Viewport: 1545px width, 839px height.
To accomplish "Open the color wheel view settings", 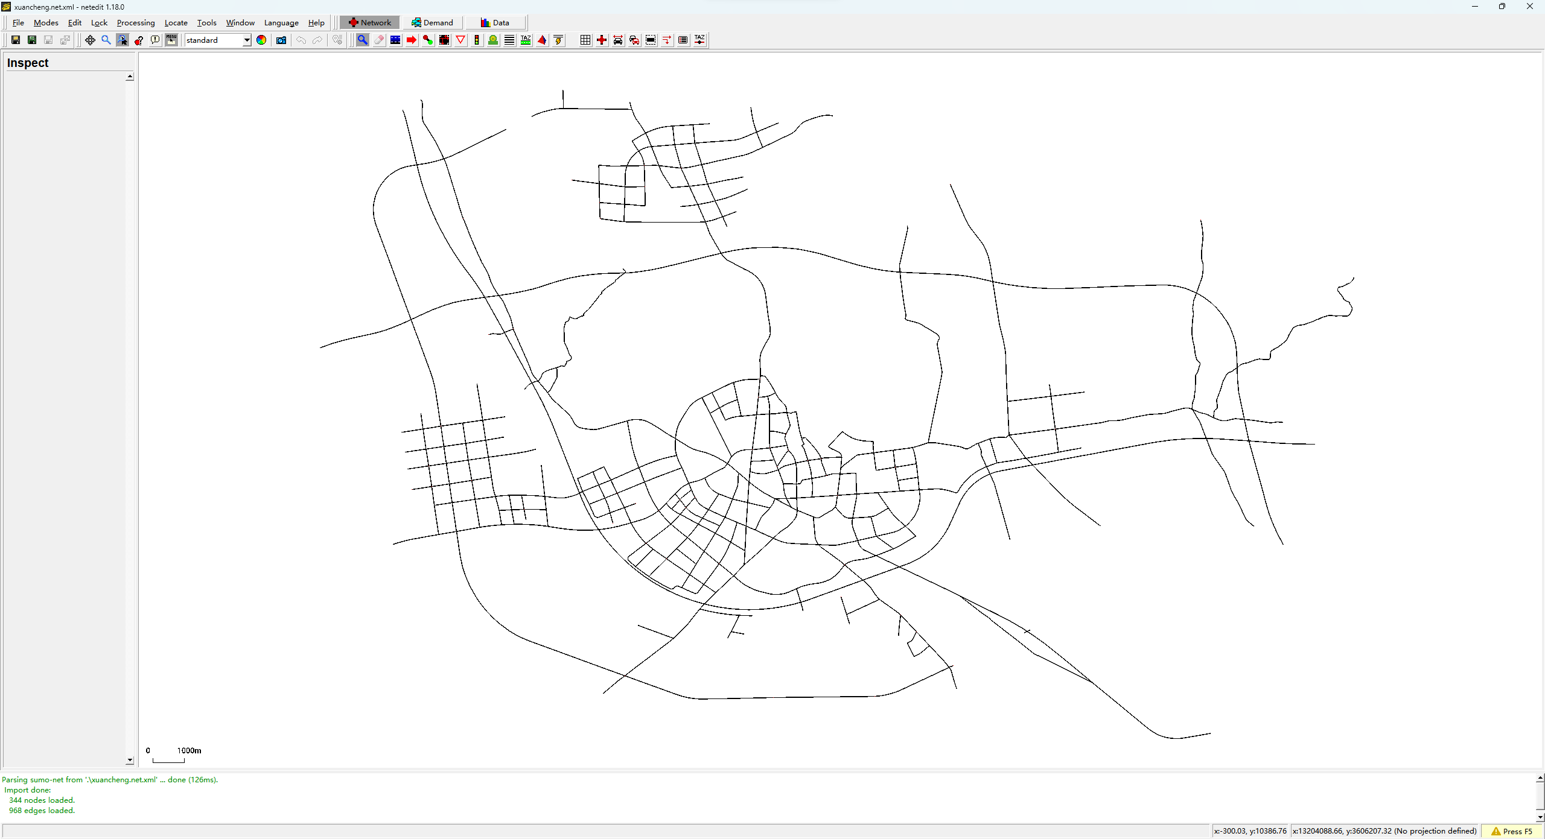I will [261, 40].
